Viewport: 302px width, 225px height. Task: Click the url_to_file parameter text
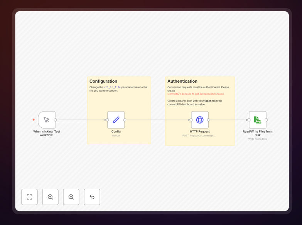(112, 87)
